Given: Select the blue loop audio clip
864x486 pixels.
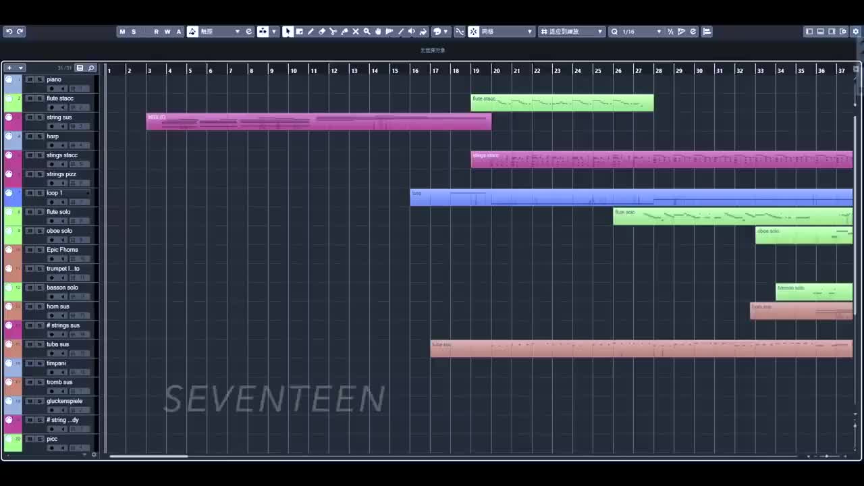Looking at the screenshot, I should click(x=631, y=197).
